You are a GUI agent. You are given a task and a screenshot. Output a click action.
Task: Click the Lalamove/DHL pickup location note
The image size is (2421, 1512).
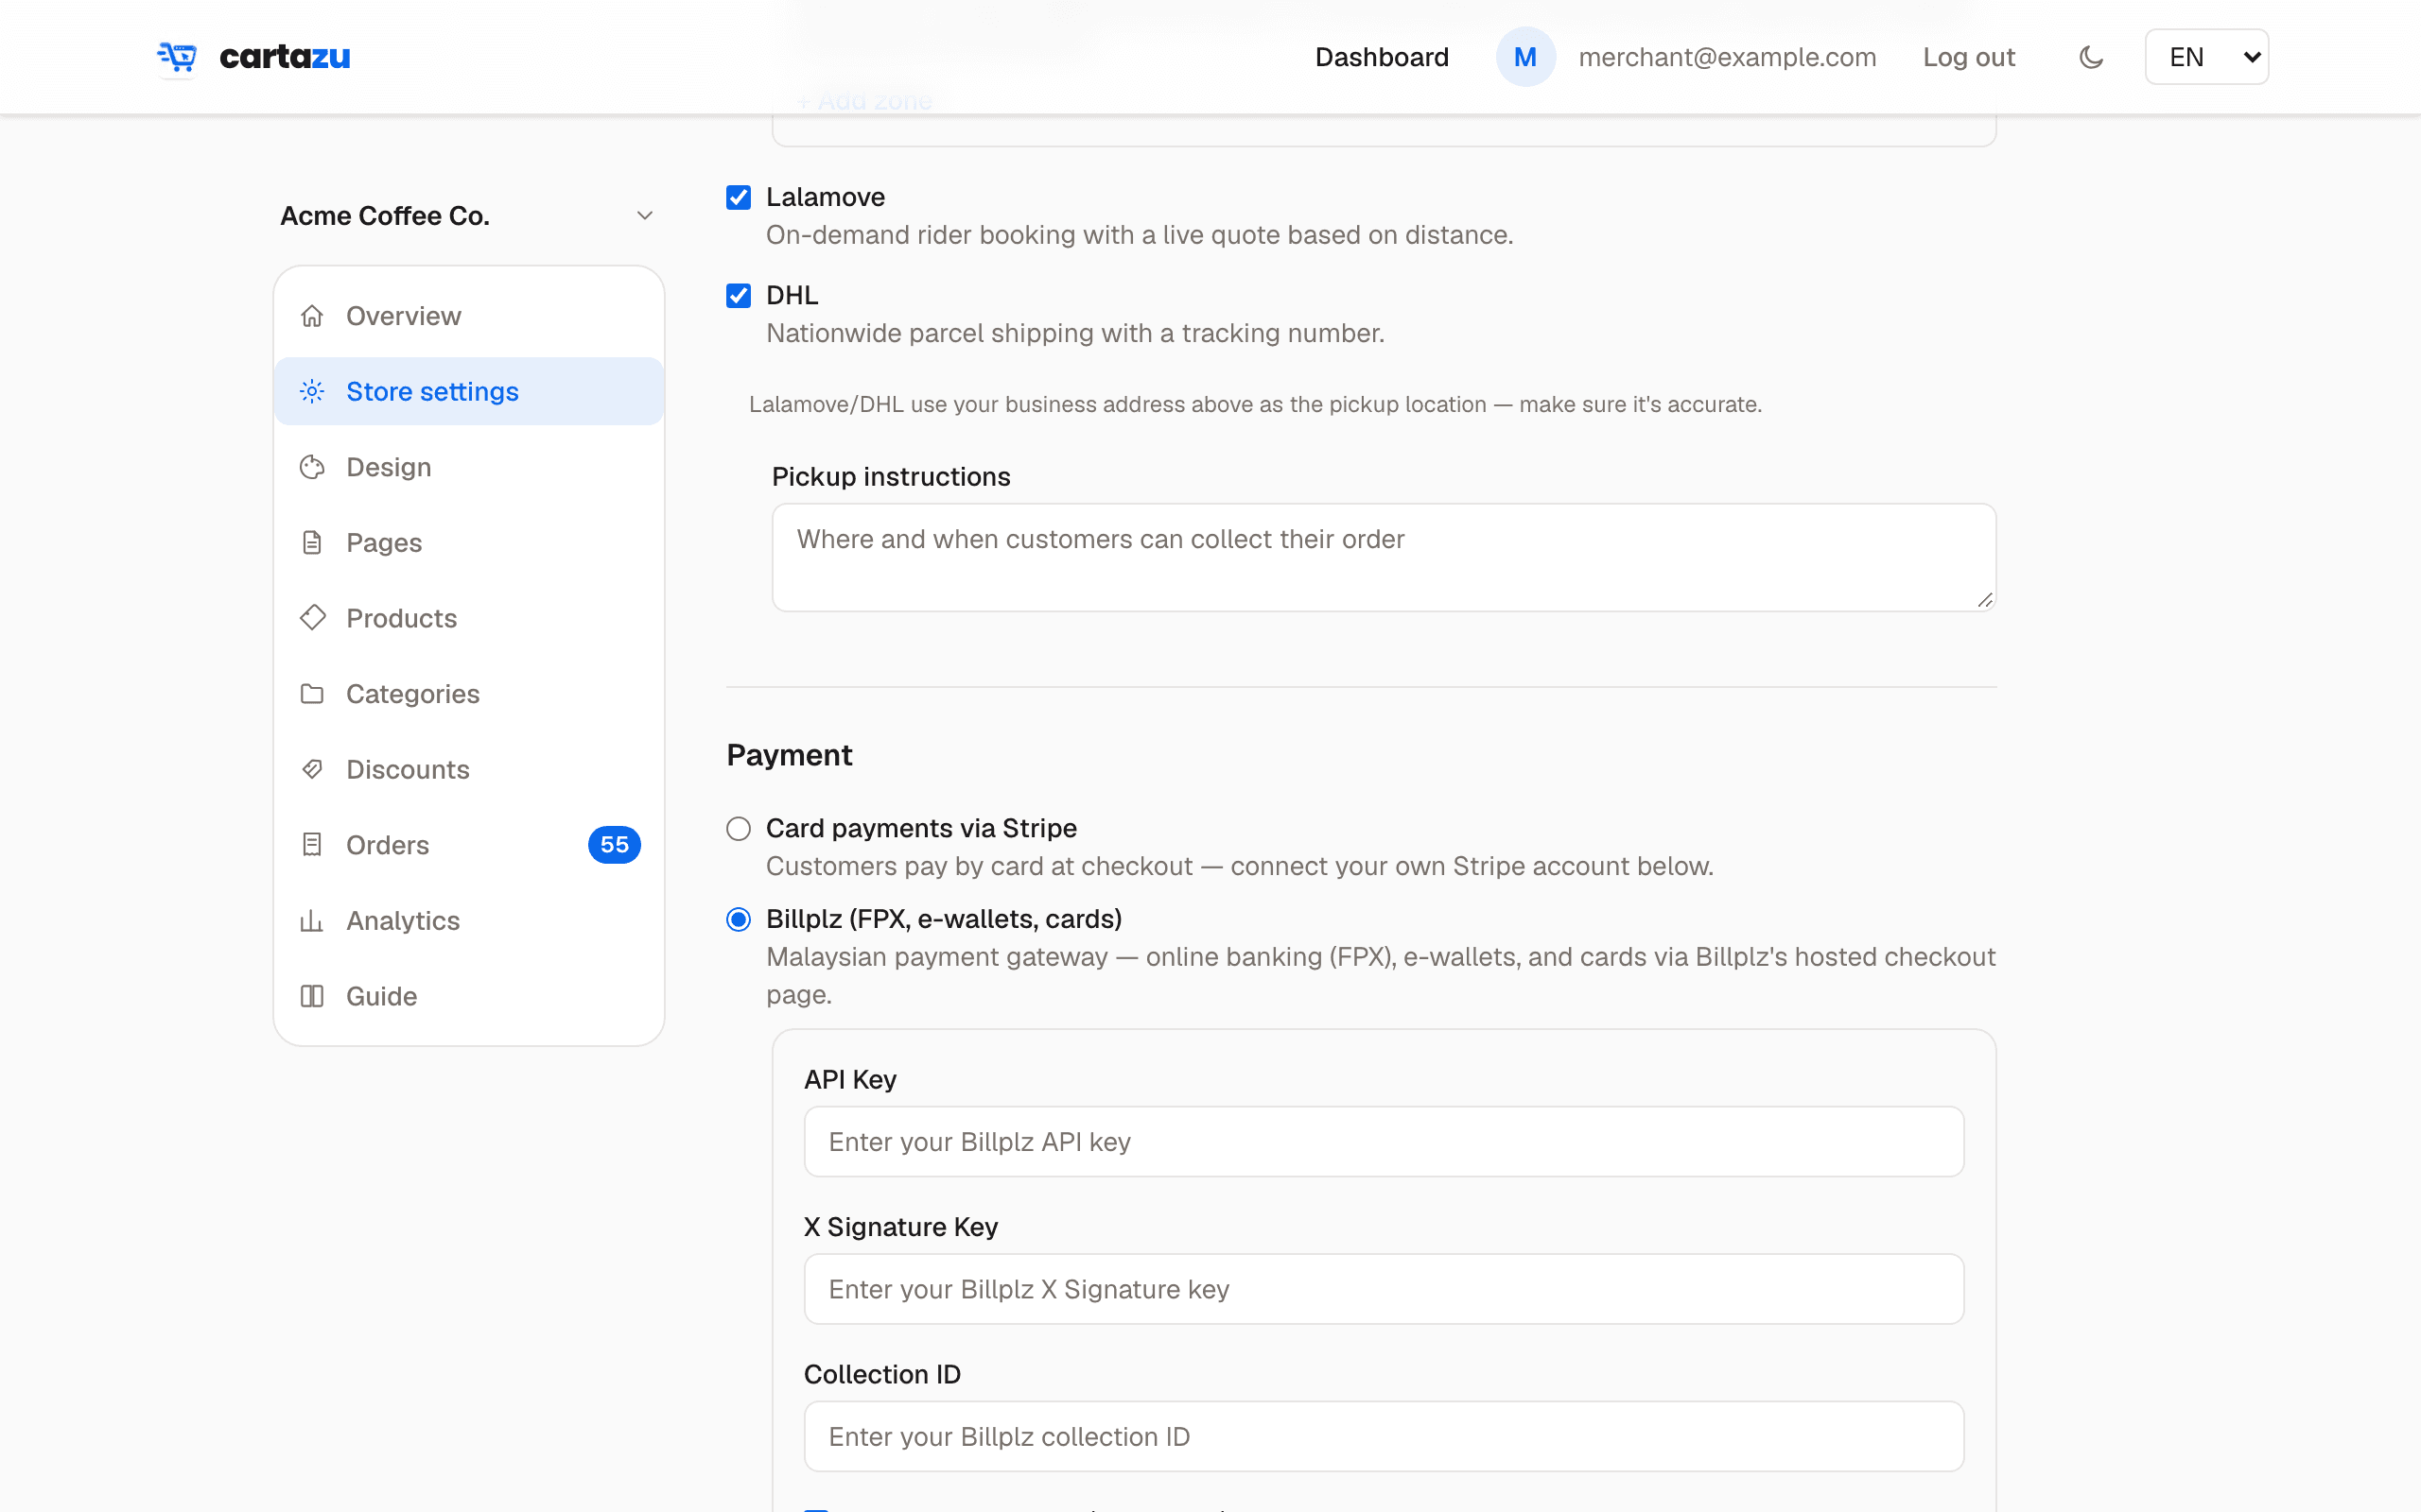(x=1256, y=404)
